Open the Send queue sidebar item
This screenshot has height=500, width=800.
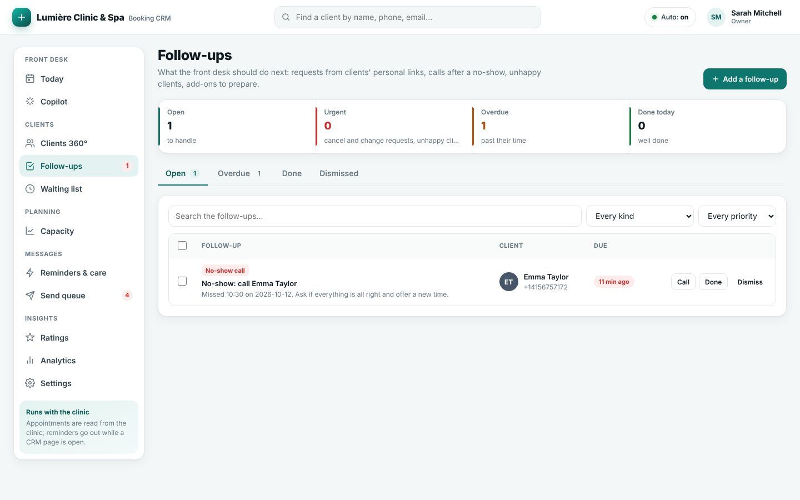tap(79, 296)
